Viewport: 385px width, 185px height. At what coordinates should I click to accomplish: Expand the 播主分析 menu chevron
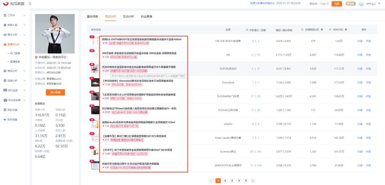pyautogui.click(x=25, y=35)
